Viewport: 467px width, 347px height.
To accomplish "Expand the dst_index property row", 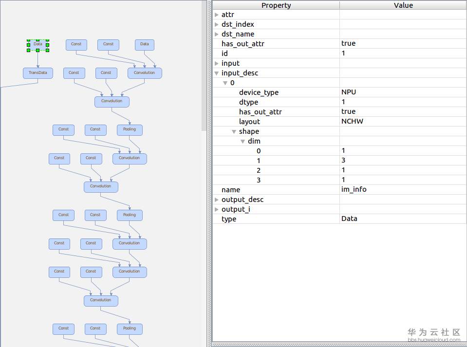I will pyautogui.click(x=217, y=24).
